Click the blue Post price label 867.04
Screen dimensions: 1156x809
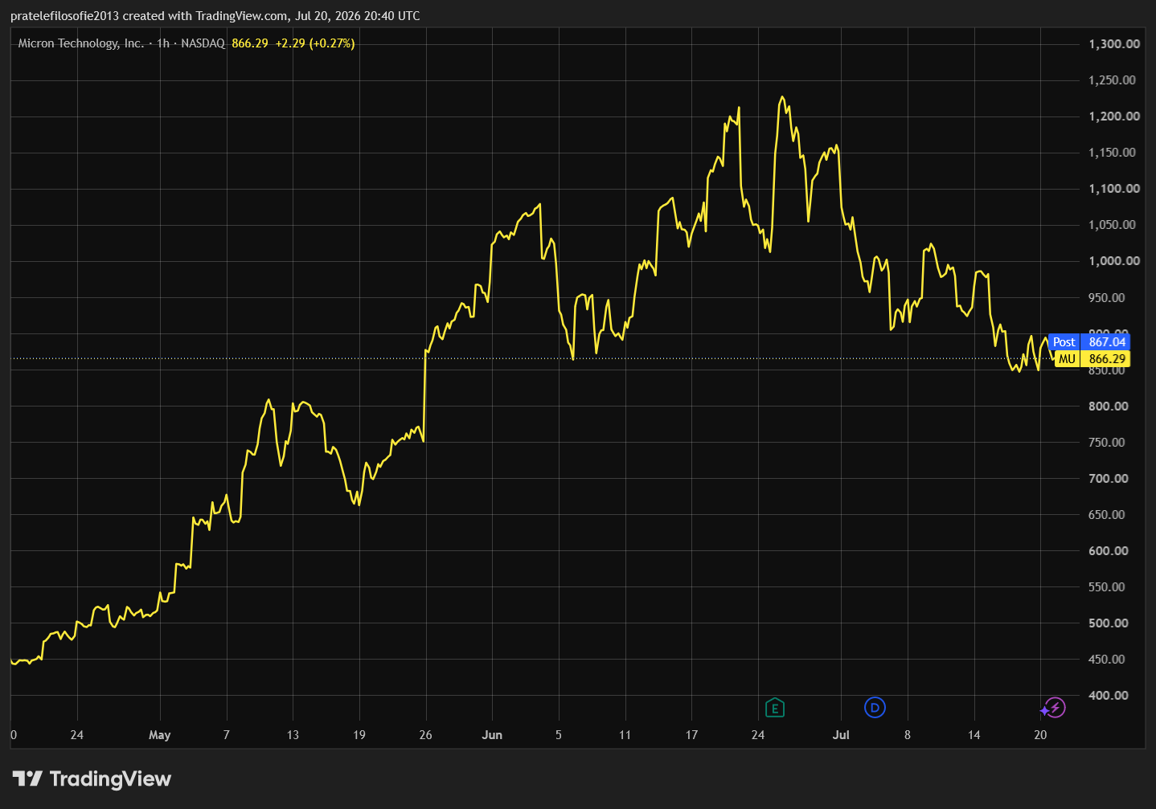pos(1089,341)
